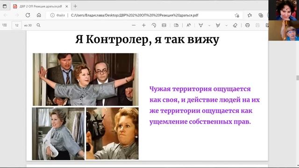Add this page to favorites

[x=237, y=15]
